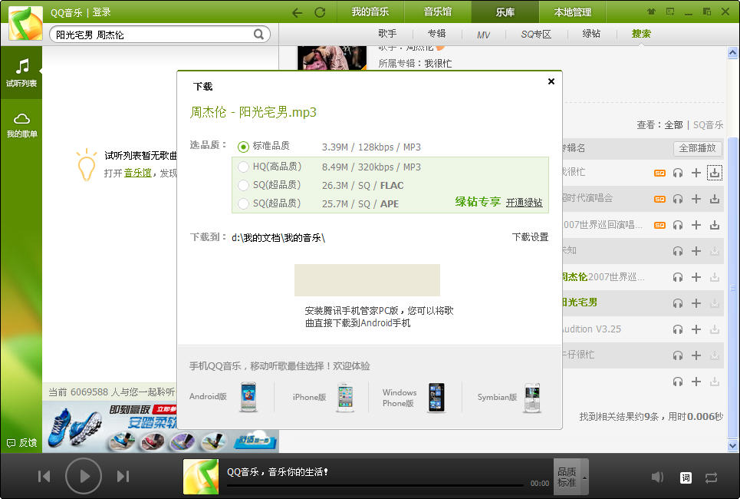The image size is (740, 499).
Task: Click the 全部播放 button
Action: 697,148
